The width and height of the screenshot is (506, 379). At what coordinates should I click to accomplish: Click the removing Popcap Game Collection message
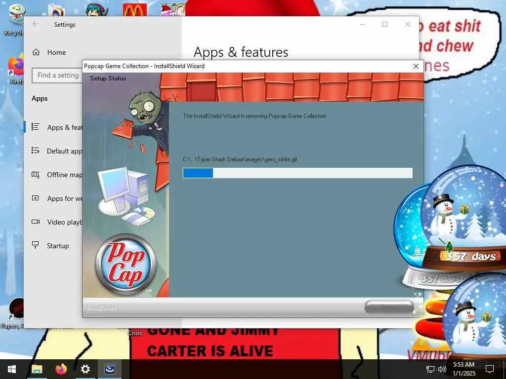point(254,116)
